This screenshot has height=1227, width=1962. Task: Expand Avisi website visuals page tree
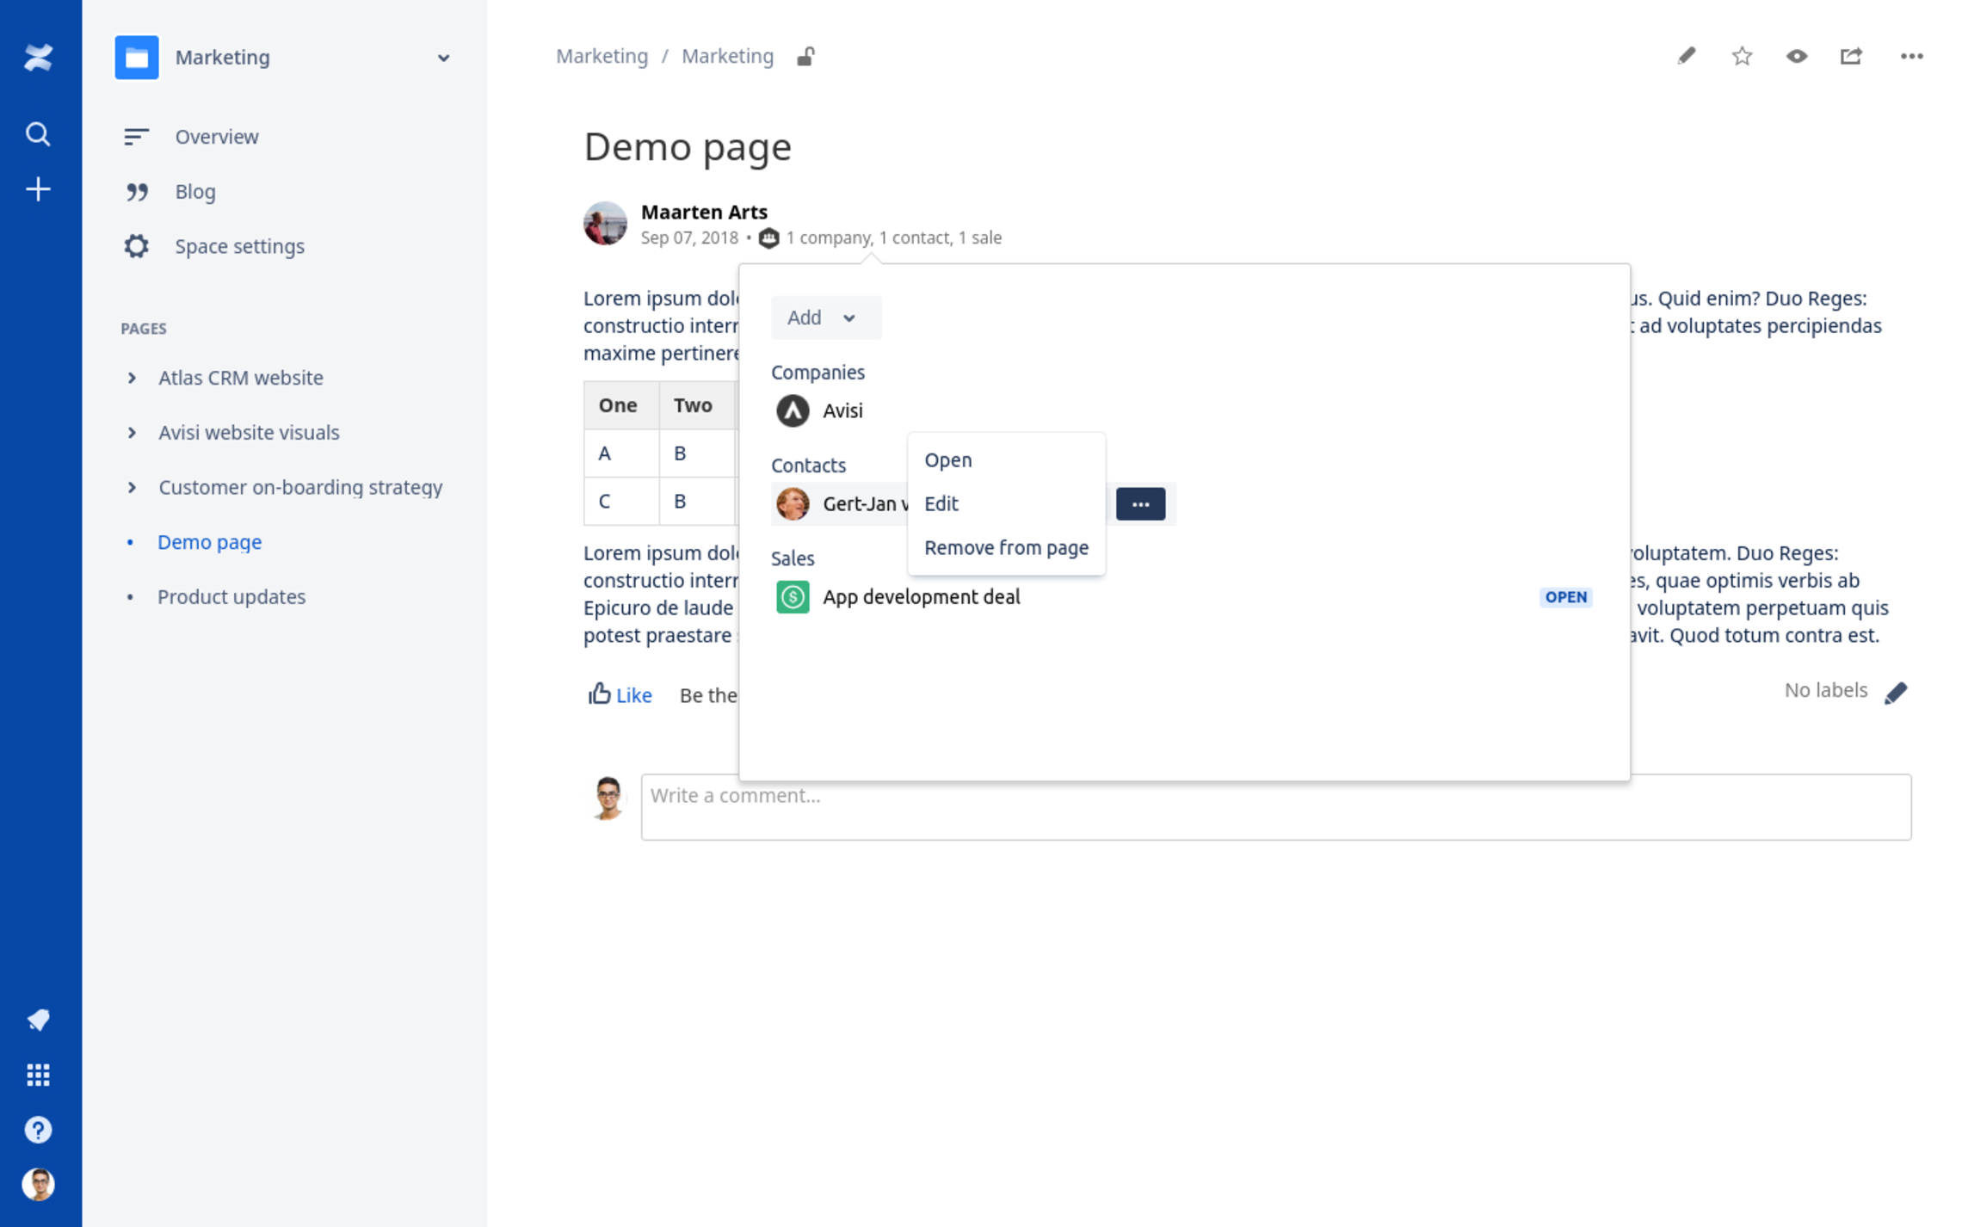(132, 433)
